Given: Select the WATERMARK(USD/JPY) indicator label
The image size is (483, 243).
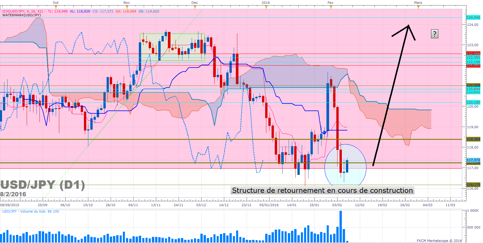Looking at the screenshot, I should [x=21, y=15].
